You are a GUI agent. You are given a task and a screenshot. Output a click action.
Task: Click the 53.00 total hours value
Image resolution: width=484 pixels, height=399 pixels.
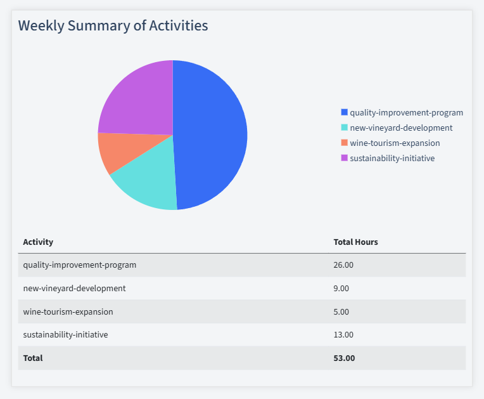pos(344,358)
